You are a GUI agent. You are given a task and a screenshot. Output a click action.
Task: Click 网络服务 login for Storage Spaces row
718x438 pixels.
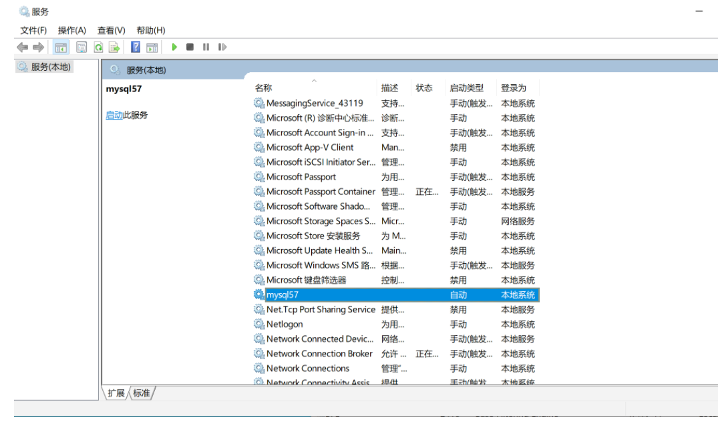(x=518, y=222)
